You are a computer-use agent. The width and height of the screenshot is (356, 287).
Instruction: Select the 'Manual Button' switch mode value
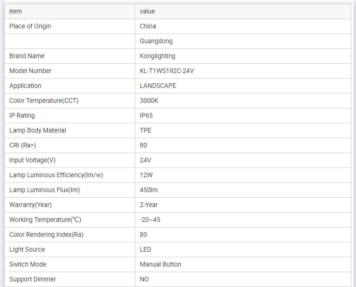[160, 264]
